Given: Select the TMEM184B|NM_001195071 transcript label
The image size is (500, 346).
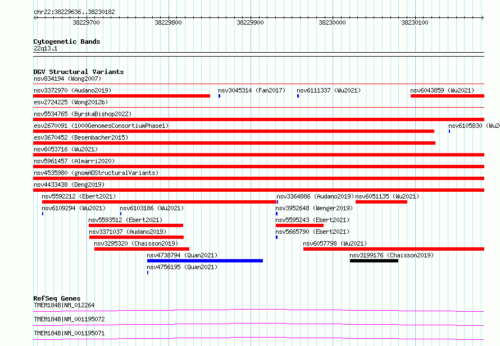Looking at the screenshot, I should coord(69,333).
